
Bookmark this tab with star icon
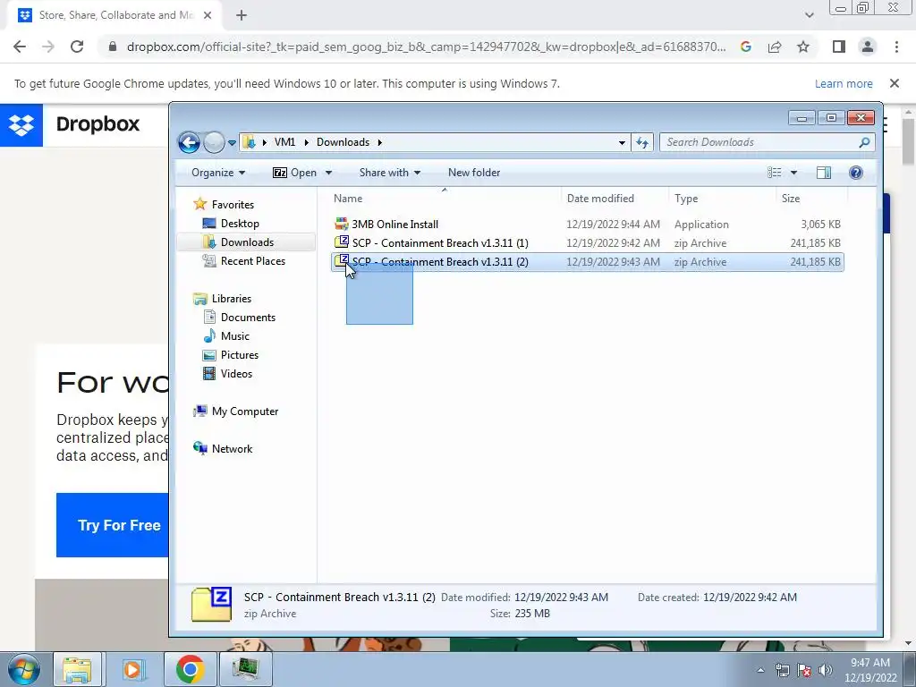pos(803,47)
